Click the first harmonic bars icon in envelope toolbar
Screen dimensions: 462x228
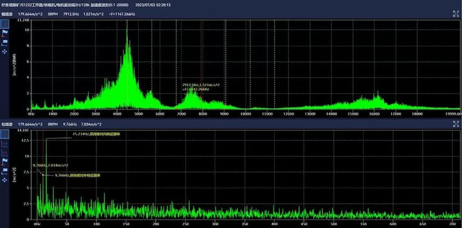point(5,143)
